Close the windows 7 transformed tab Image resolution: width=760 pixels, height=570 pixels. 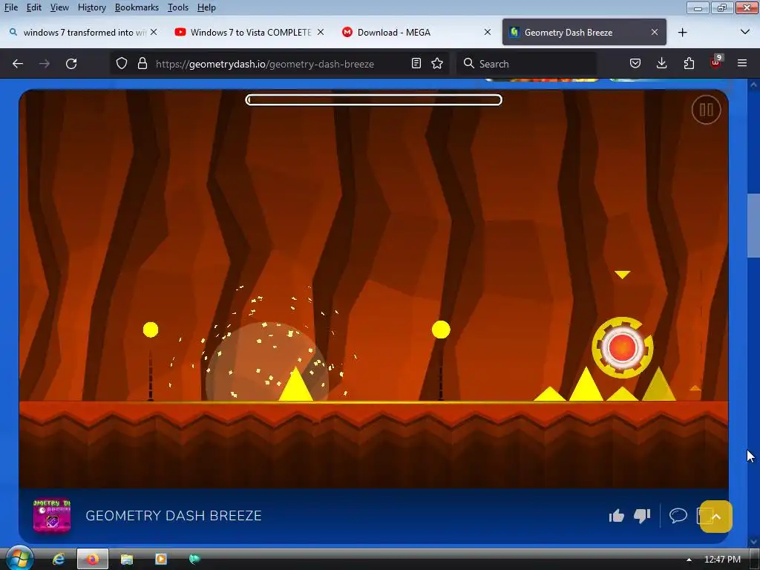coord(154,32)
